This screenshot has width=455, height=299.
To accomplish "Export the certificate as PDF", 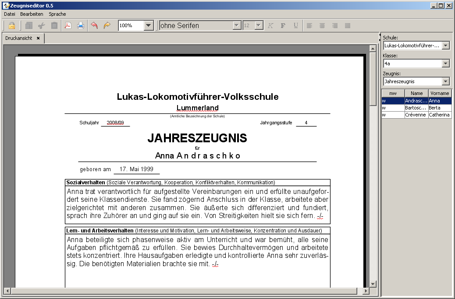I will (68, 25).
